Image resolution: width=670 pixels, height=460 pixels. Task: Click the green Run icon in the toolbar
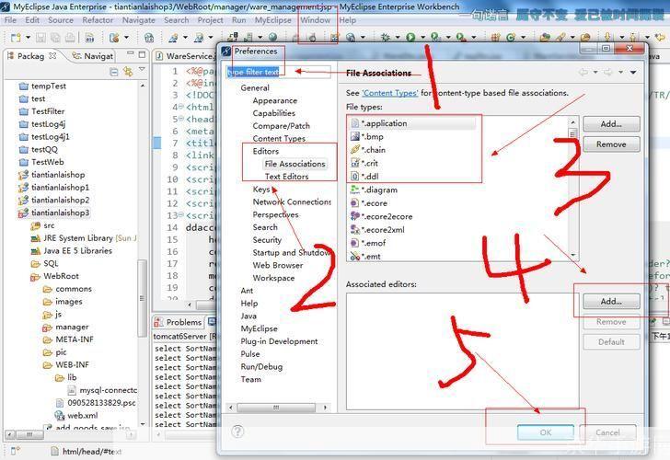(x=410, y=38)
